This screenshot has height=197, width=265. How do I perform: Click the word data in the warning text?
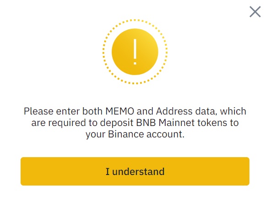click(206, 111)
